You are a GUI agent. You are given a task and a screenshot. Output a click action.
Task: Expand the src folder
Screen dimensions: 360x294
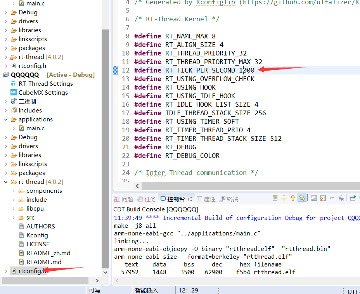tap(14, 218)
